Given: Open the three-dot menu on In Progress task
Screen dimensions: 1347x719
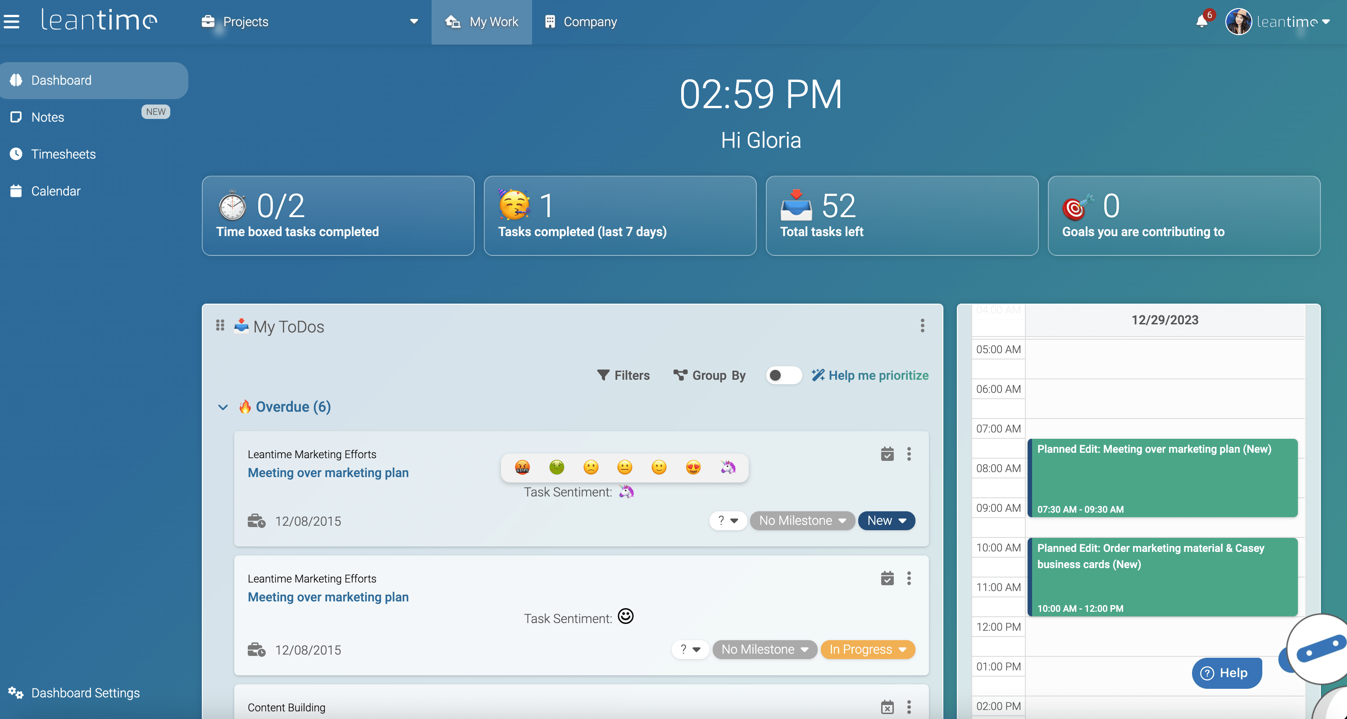Looking at the screenshot, I should [x=909, y=578].
